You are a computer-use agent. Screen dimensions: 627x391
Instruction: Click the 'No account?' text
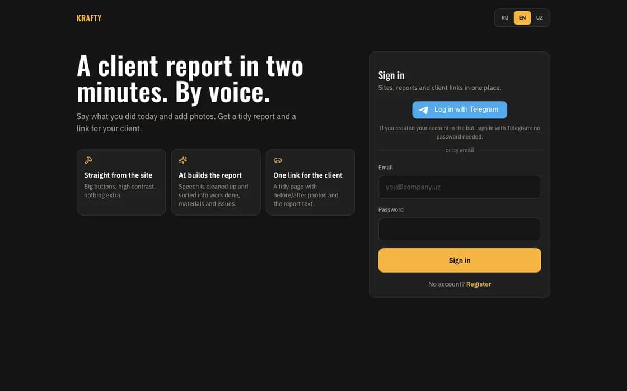[x=446, y=284]
